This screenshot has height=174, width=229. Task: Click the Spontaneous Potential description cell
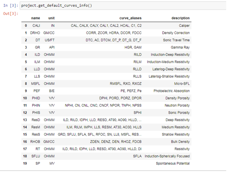pos(173,163)
